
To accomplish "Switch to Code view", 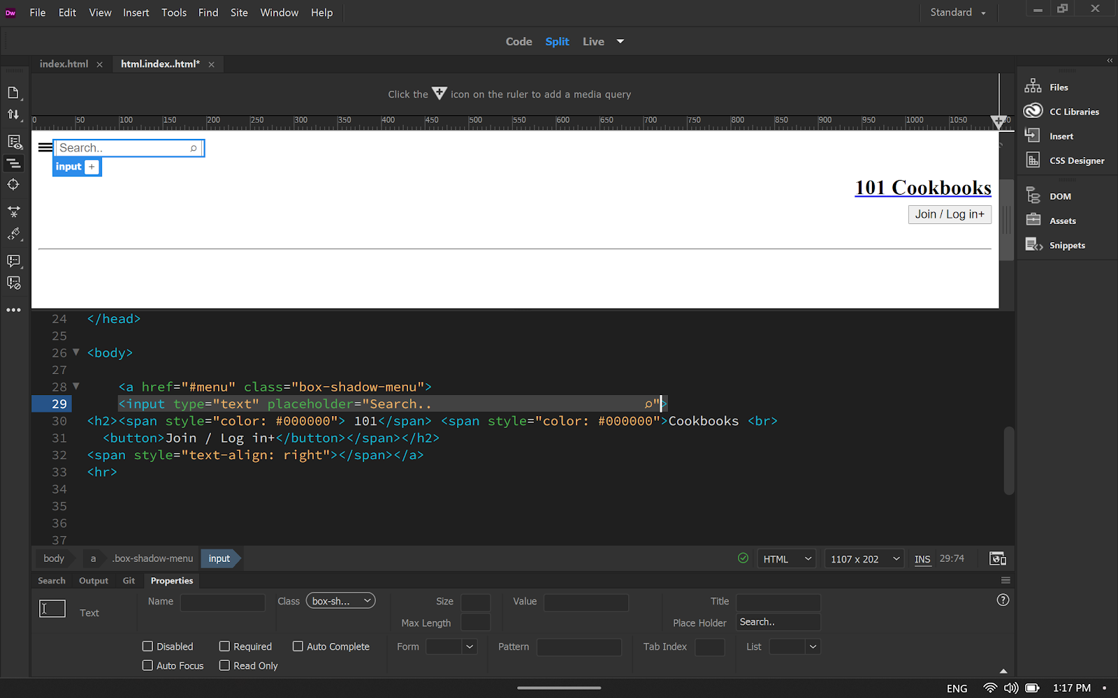I will click(x=518, y=41).
